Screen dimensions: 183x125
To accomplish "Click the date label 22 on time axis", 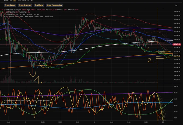I will (x=94, y=122).
